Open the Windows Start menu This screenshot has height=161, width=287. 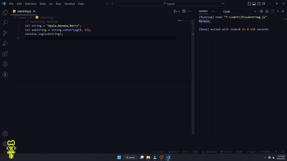coord(119,157)
